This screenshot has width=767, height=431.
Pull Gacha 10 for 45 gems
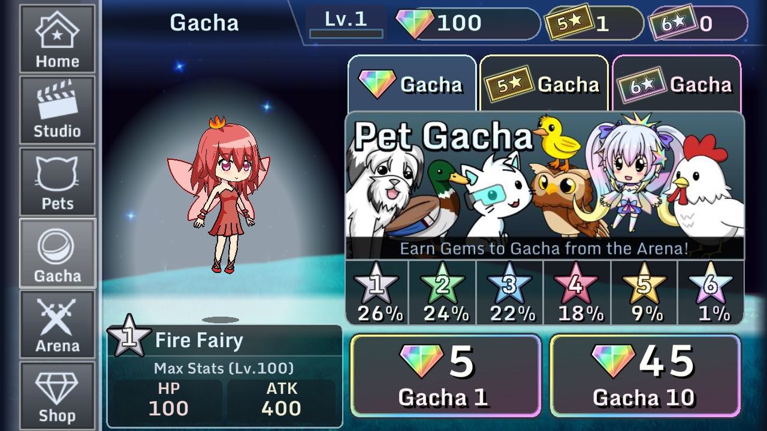[645, 375]
